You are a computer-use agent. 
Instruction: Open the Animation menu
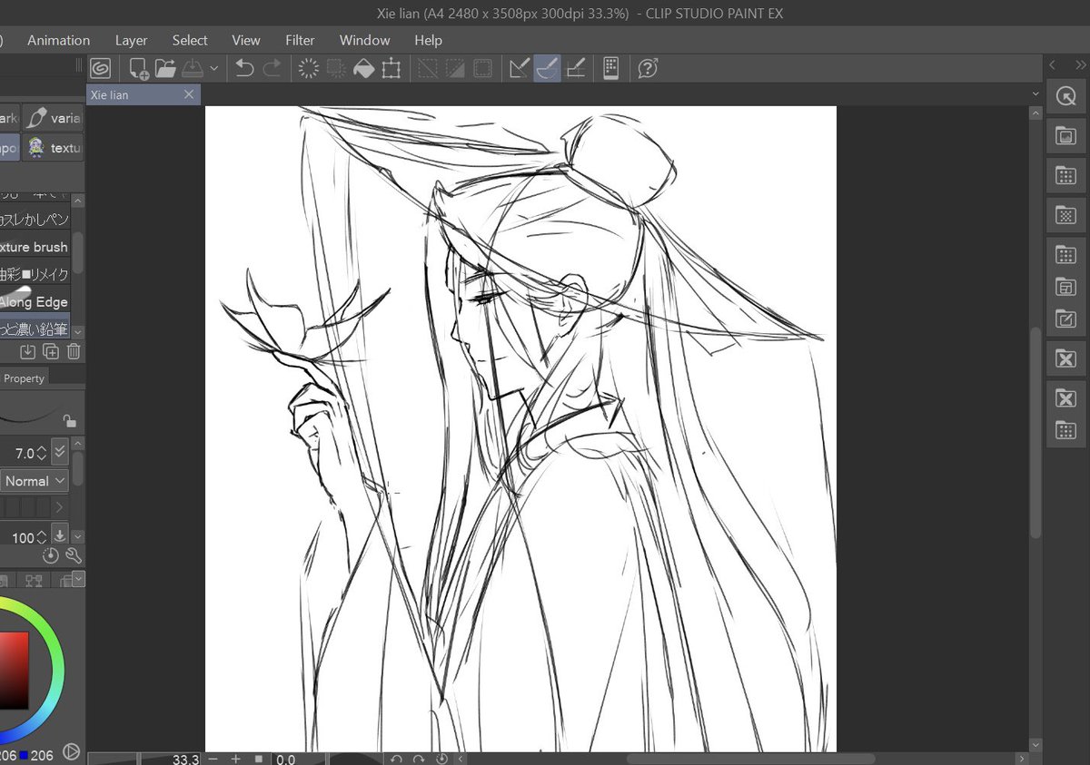pos(58,40)
